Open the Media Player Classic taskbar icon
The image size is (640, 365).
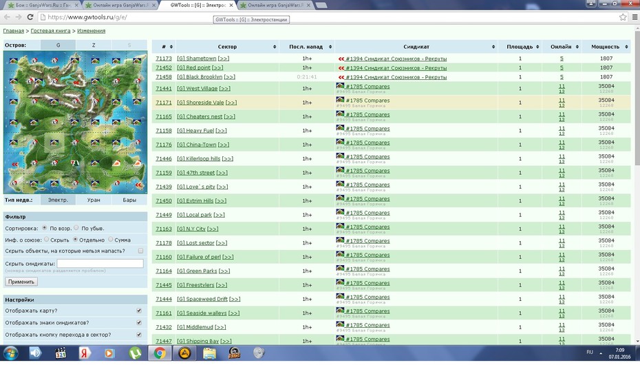click(61, 353)
